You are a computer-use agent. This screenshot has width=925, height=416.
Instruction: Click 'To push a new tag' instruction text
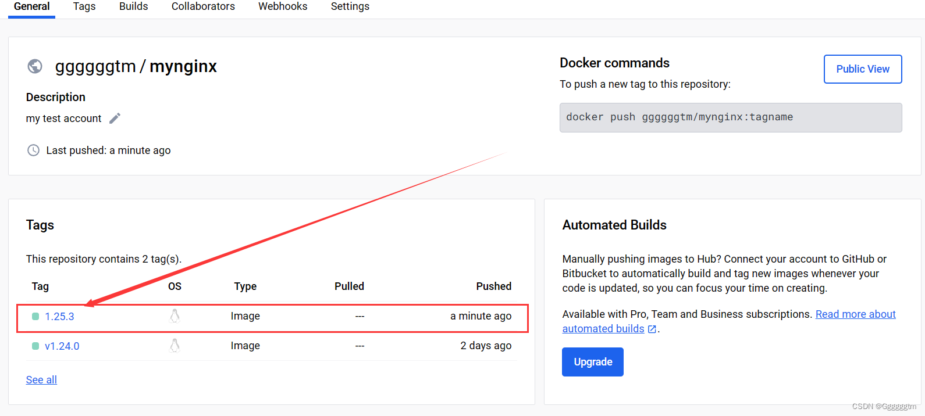tap(645, 84)
